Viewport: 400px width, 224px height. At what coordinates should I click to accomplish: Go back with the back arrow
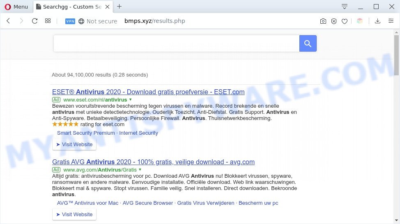coord(8,21)
